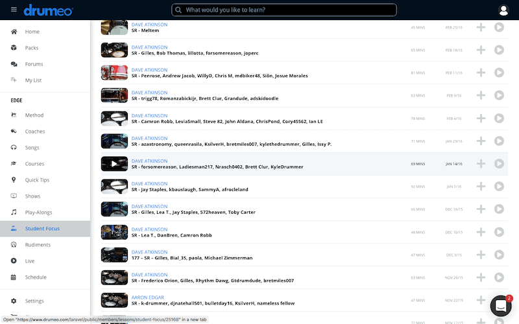Play the '177 – SR – Gilles' lesson
Image resolution: width=519 pixels, height=324 pixels.
[499, 255]
